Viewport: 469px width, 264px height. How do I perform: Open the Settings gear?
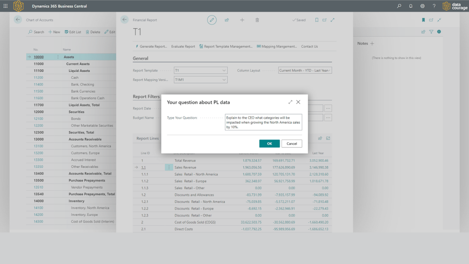pyautogui.click(x=422, y=6)
